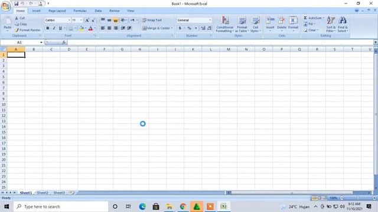
Task: Increase font size with Grow Font
Action: point(87,20)
